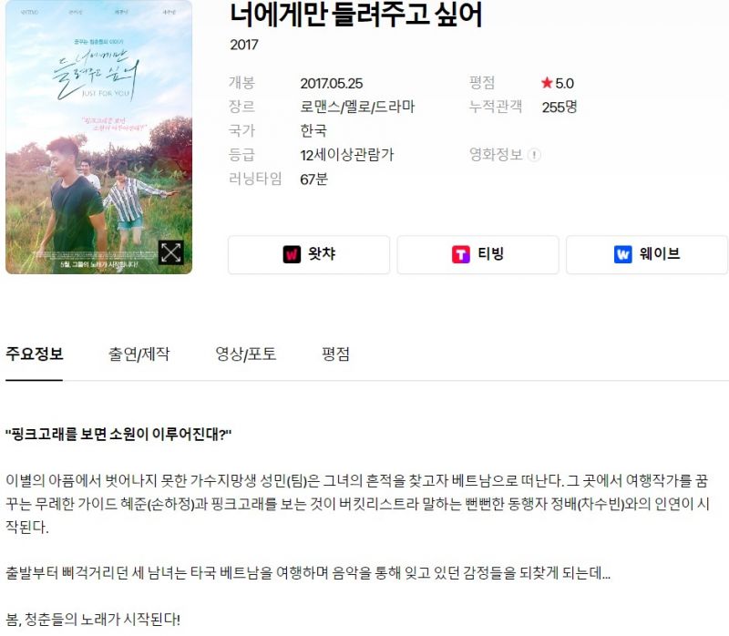This screenshot has width=729, height=636.
Task: Open the 웨이브 streaming button
Action: point(647,255)
